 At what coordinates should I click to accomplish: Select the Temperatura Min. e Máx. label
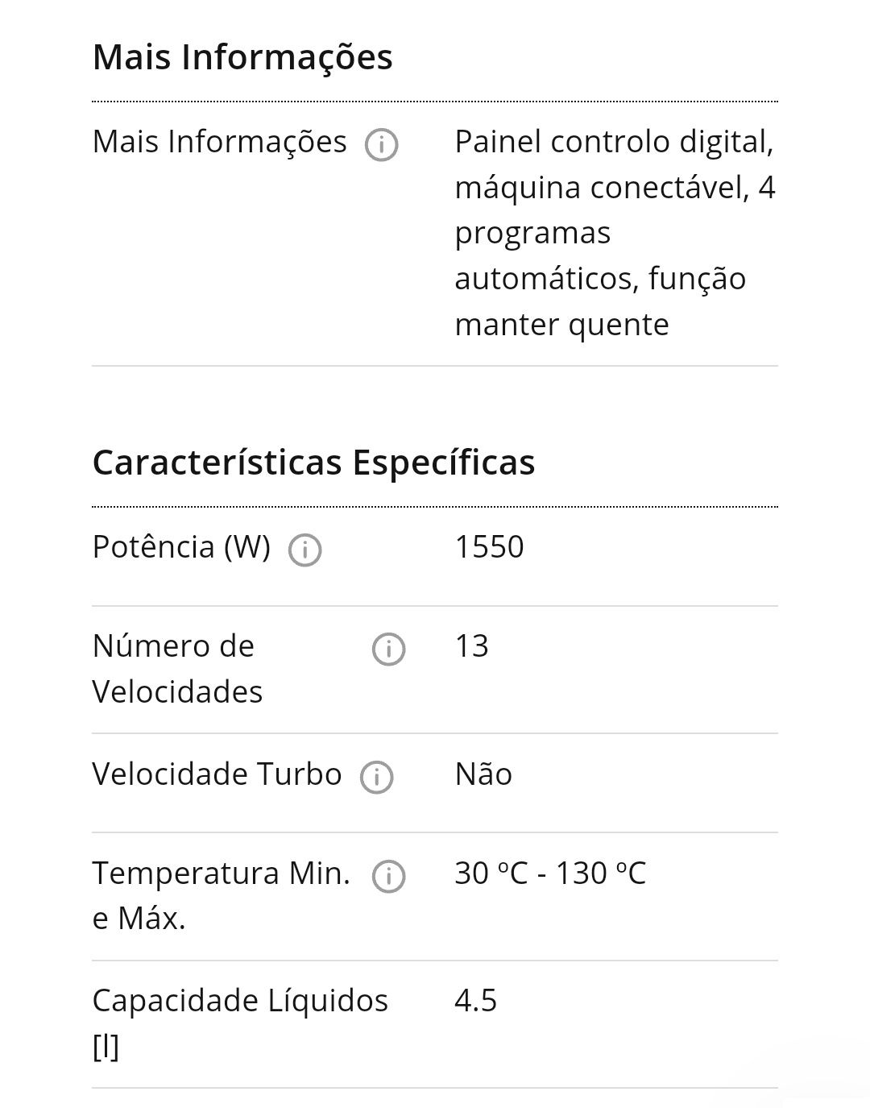[x=222, y=895]
